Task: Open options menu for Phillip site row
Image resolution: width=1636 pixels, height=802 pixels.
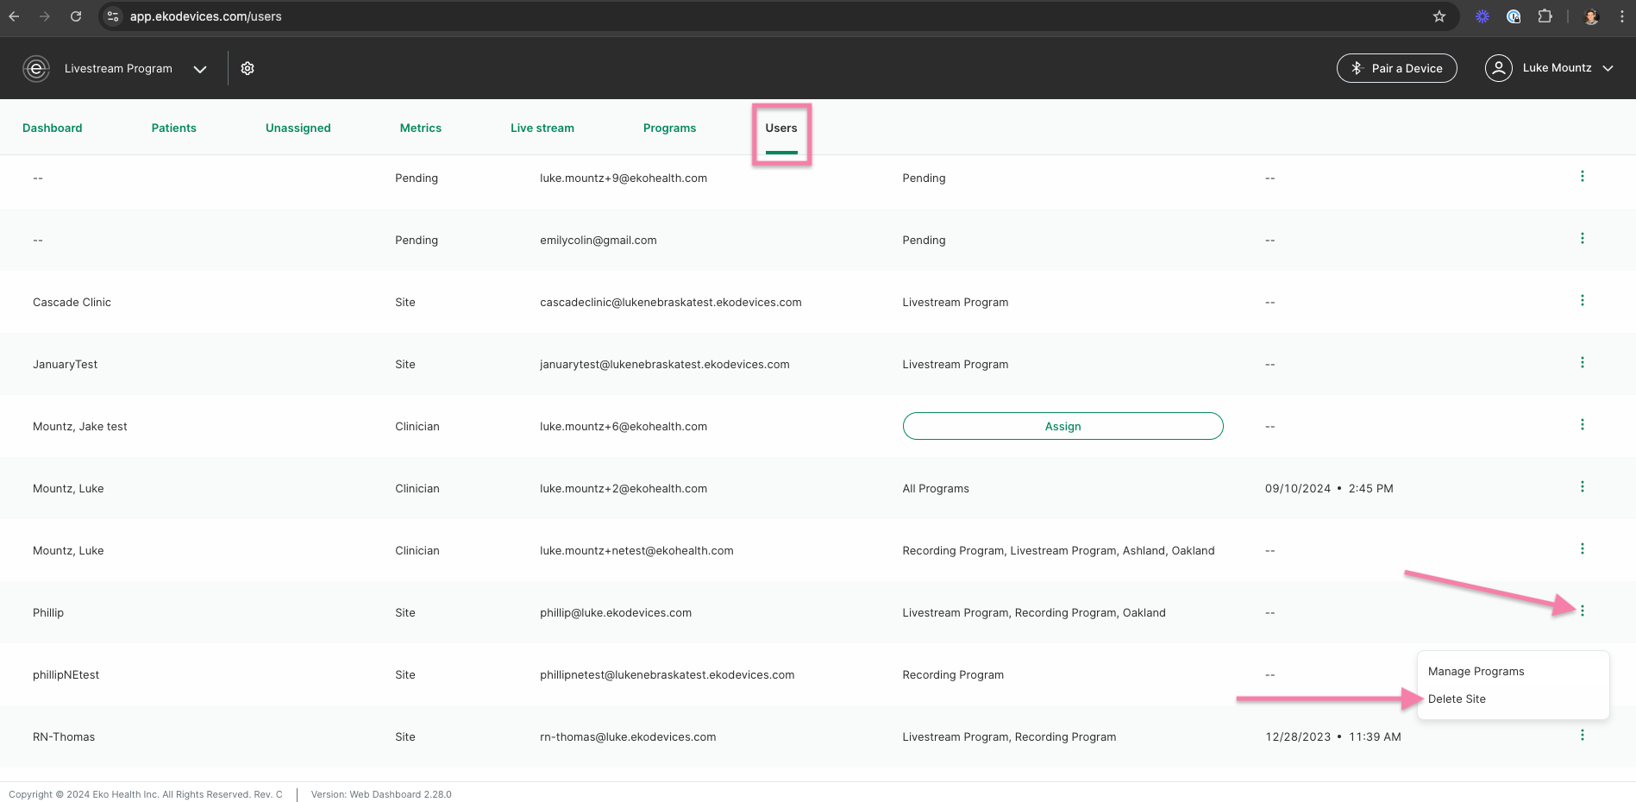Action: (1582, 611)
